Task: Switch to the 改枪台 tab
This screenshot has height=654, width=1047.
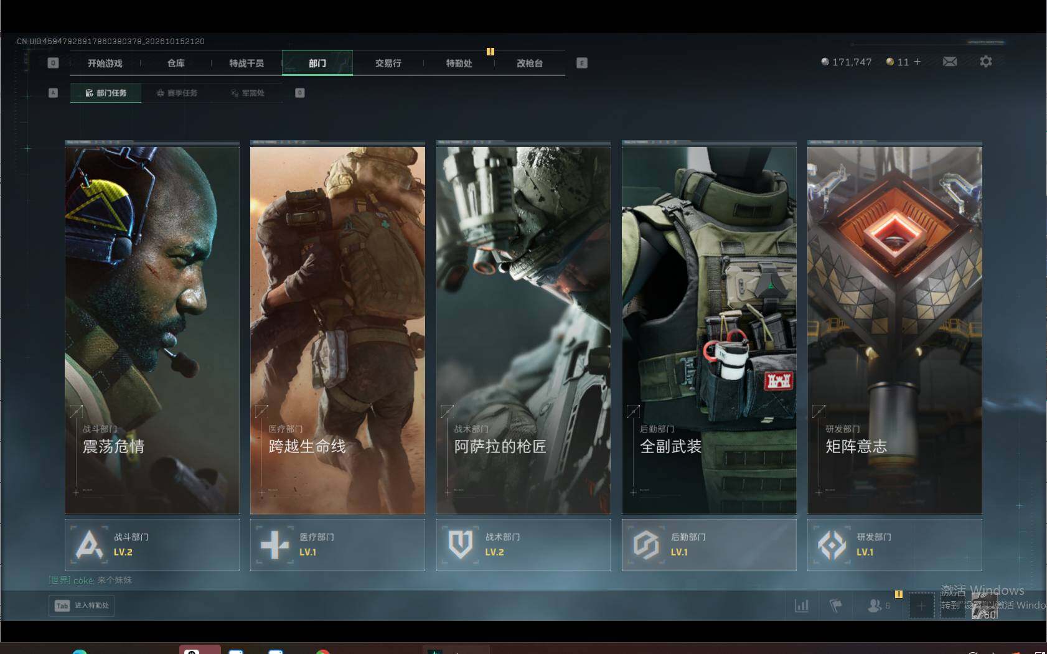Action: 530,63
